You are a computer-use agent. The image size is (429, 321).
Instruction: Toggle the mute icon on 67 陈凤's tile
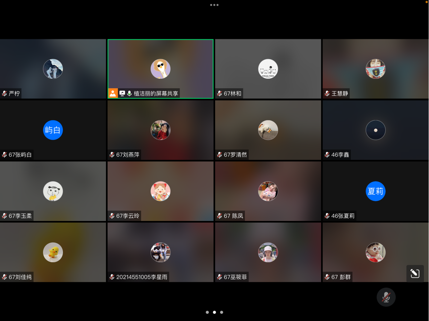tap(219, 216)
